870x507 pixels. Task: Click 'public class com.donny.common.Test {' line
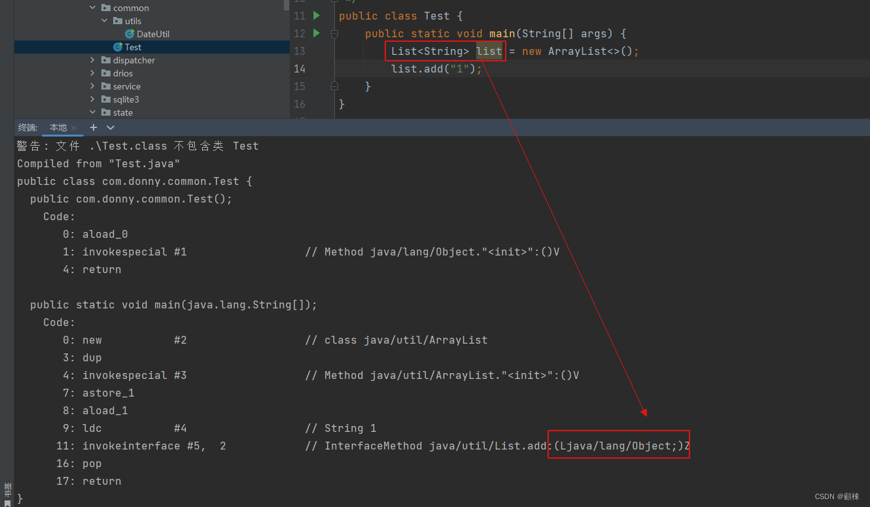134,181
